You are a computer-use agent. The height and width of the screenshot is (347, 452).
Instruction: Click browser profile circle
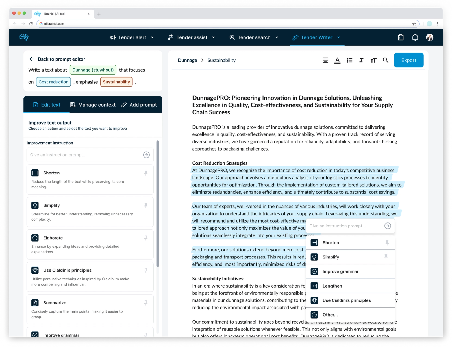point(429,24)
